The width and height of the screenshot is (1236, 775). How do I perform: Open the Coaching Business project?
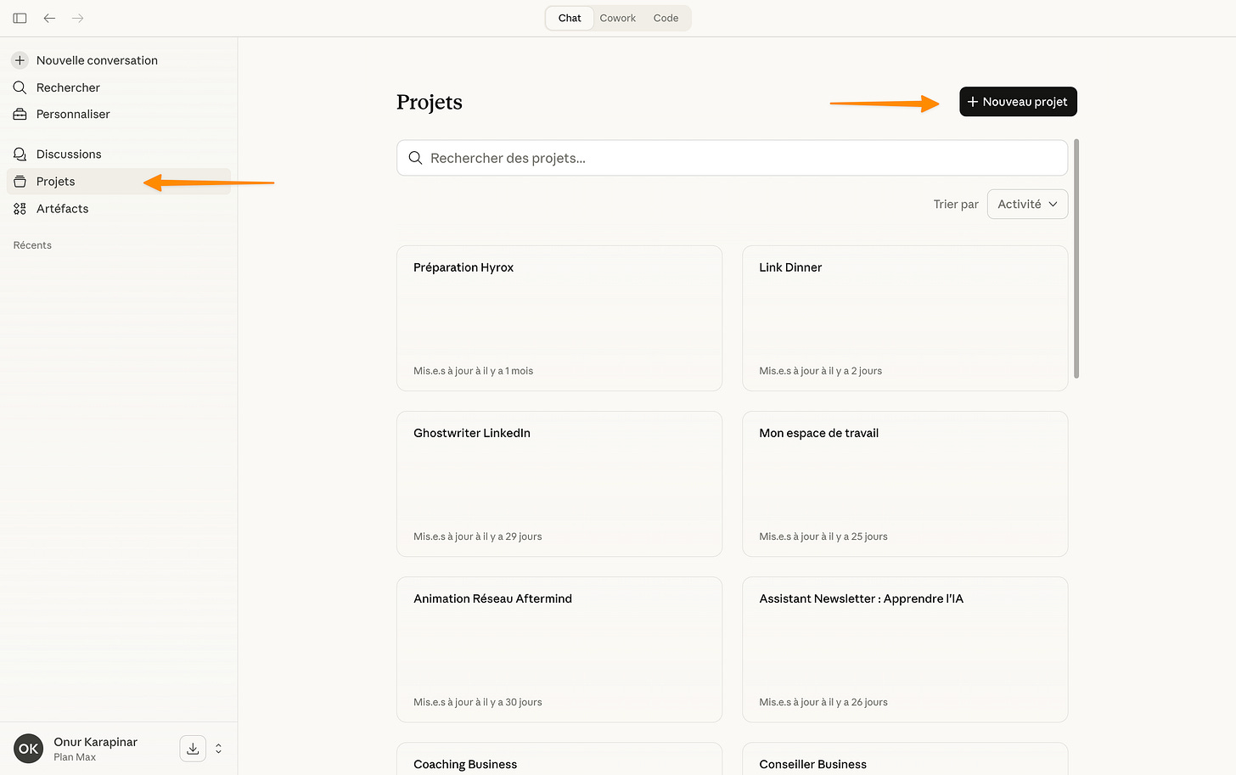coord(559,759)
